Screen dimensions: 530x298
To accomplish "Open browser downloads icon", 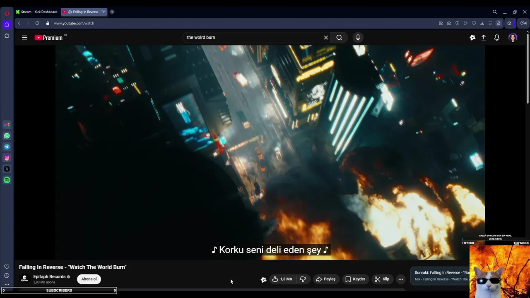I will coord(482,23).
